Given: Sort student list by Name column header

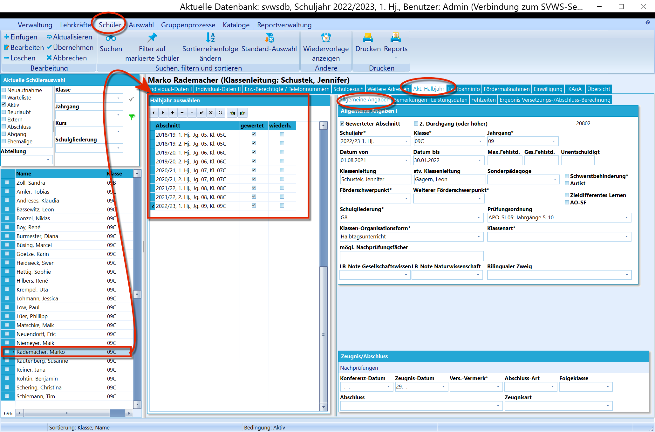Looking at the screenshot, I should [x=61, y=174].
